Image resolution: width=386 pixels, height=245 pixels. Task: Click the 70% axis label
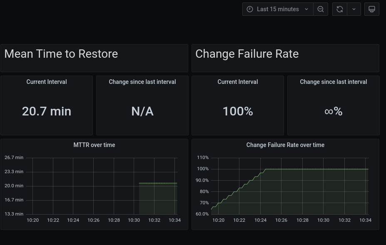204,203
